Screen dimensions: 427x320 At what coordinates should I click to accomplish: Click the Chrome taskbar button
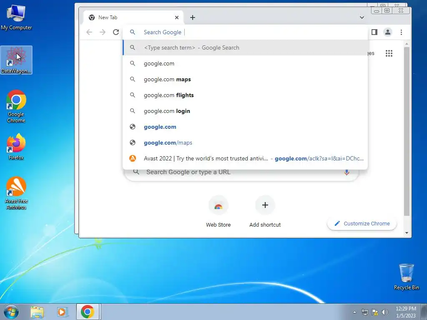88,312
